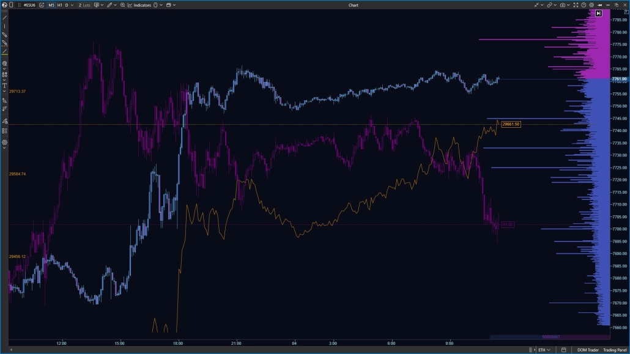630x354 pixels.
Task: Select the Text annotation tool
Action: (x=4, y=86)
